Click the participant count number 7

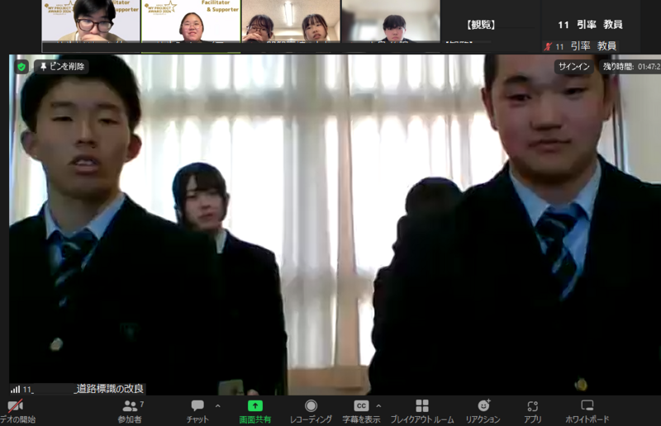coord(141,404)
